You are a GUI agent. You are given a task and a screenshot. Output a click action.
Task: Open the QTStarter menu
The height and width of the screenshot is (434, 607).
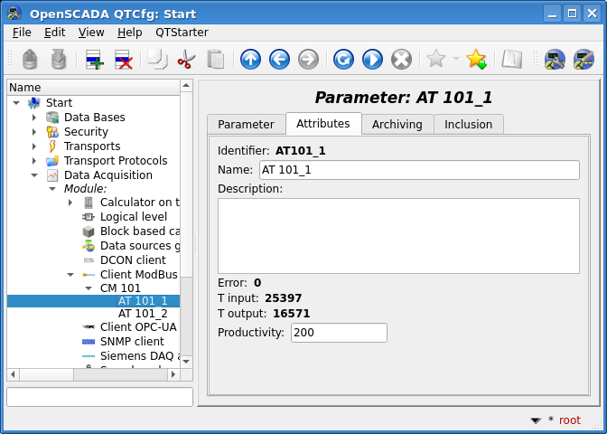point(182,32)
